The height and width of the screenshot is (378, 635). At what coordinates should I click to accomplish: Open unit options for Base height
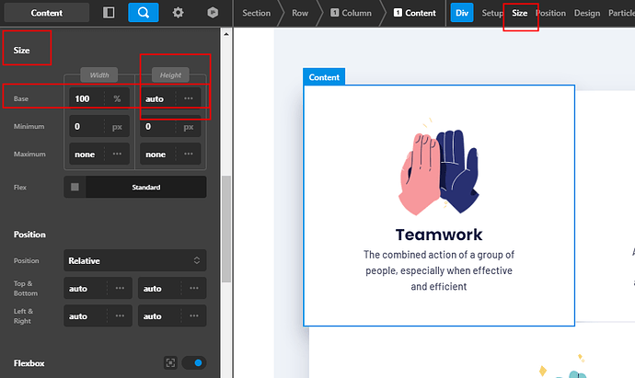[189, 98]
